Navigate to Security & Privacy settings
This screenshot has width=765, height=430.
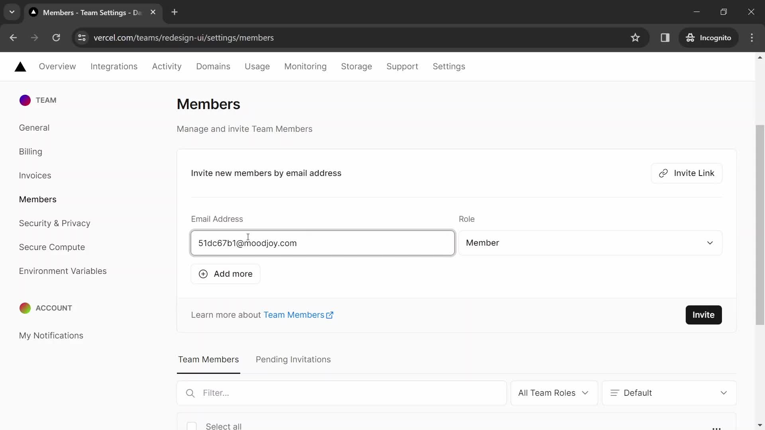[x=55, y=223]
